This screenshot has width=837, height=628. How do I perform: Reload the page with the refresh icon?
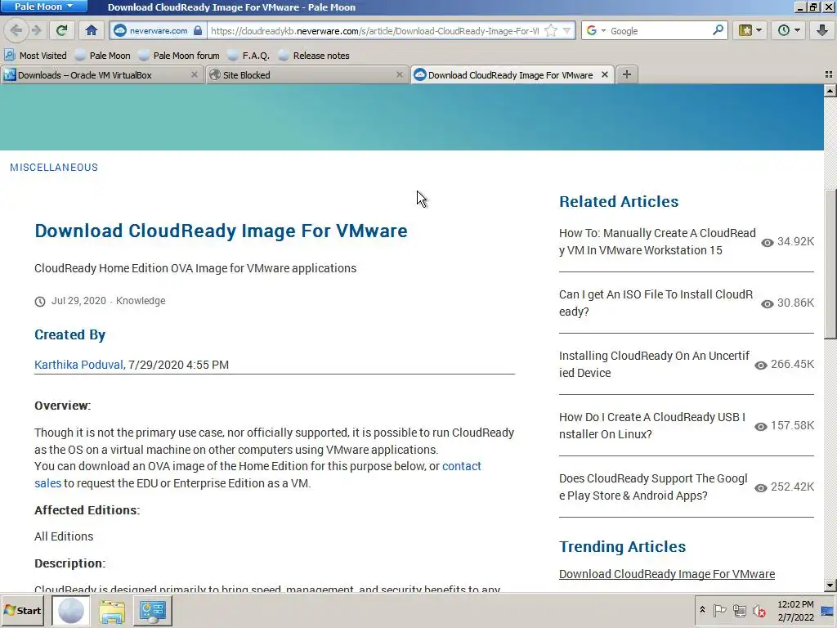[62, 30]
